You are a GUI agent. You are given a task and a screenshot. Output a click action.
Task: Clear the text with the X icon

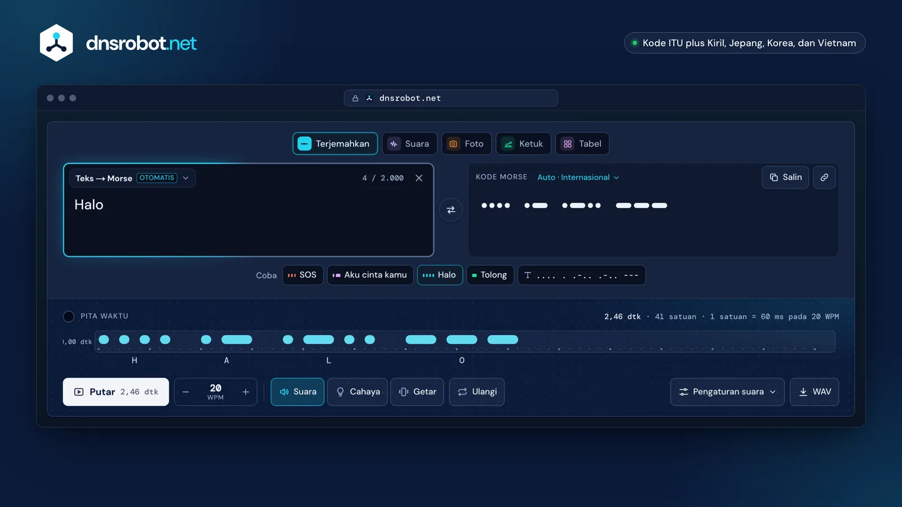pos(419,178)
